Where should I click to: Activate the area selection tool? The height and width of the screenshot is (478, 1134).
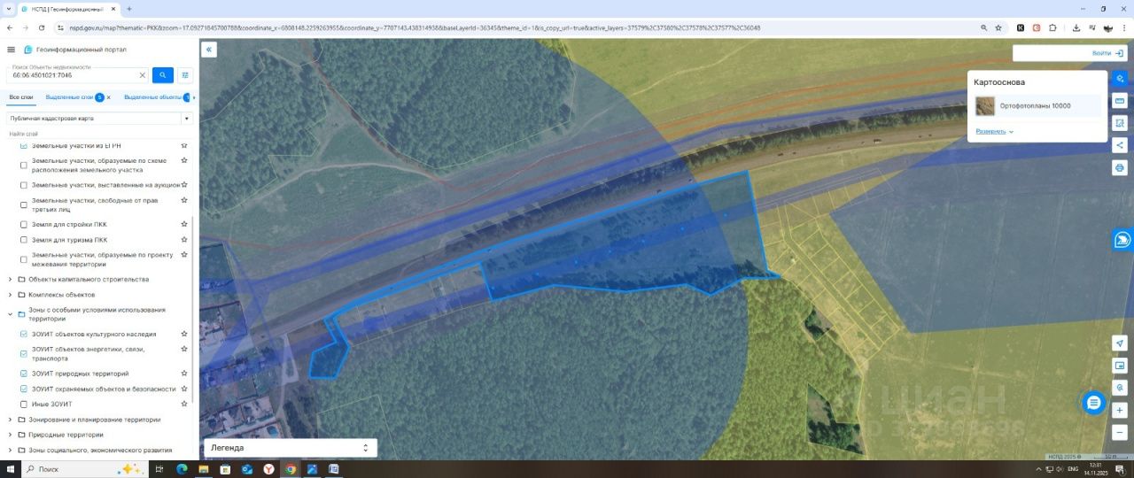[1120, 123]
